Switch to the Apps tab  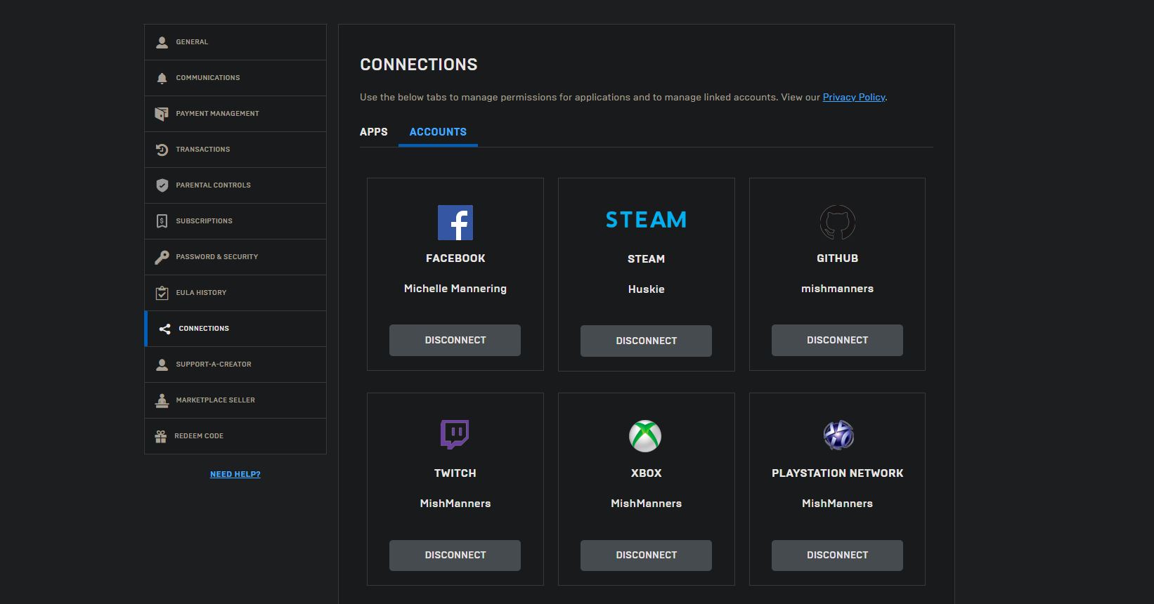click(374, 132)
